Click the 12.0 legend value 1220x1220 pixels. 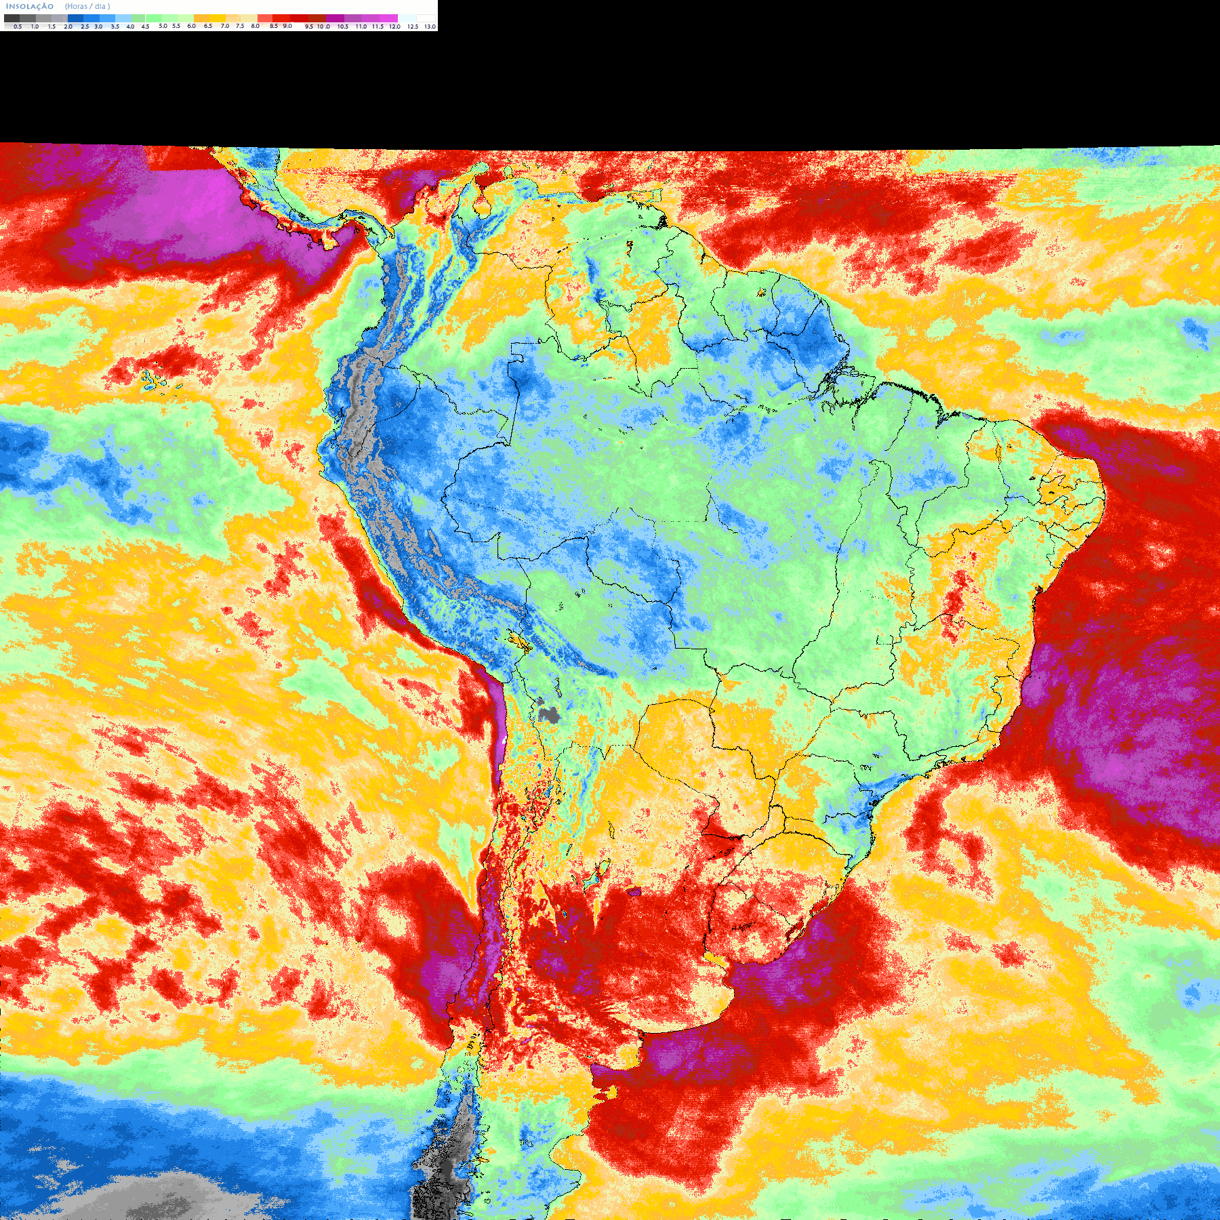[394, 26]
